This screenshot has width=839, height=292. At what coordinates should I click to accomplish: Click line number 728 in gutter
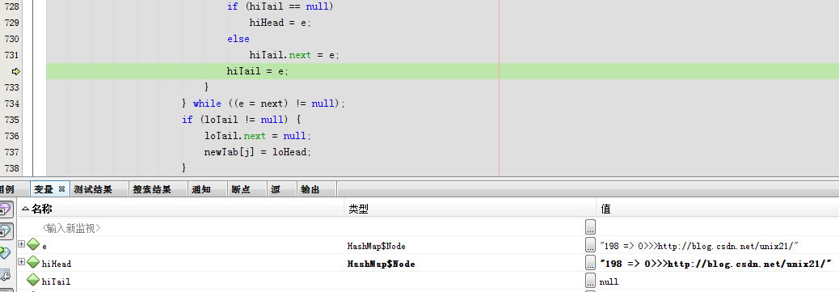pyautogui.click(x=11, y=6)
